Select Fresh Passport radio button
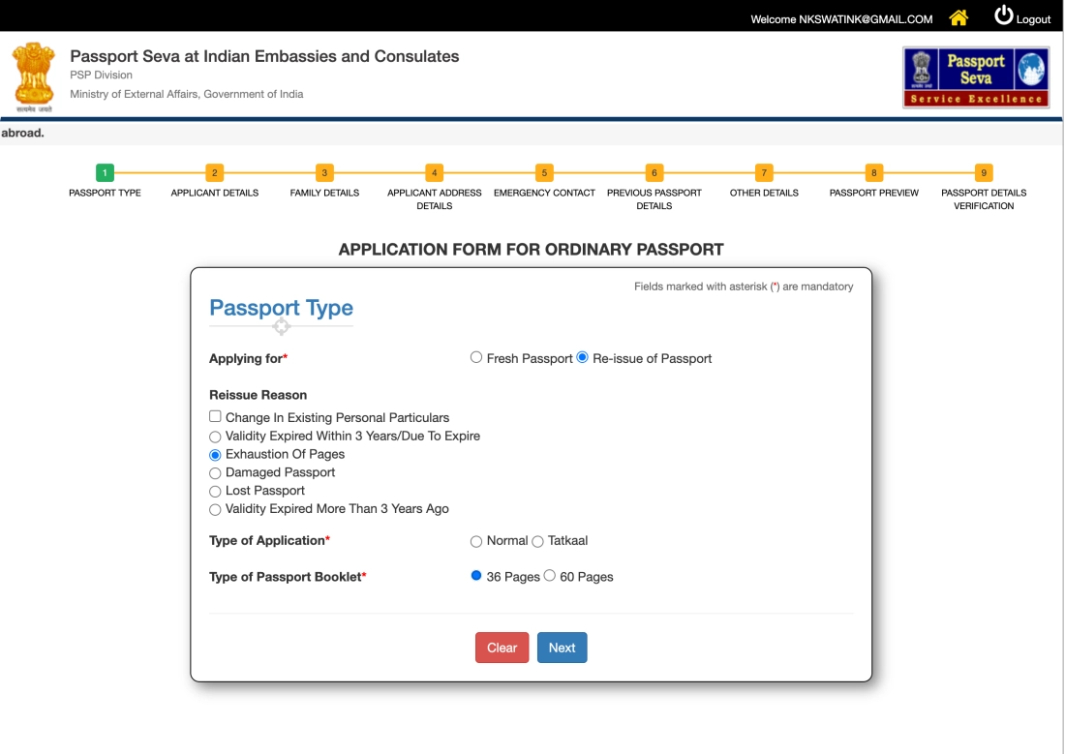 pyautogui.click(x=476, y=357)
